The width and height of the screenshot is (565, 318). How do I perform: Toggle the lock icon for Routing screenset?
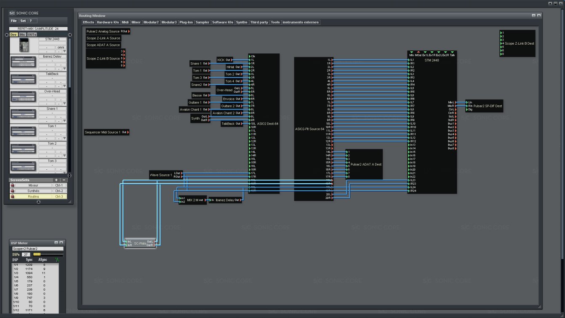(13, 197)
